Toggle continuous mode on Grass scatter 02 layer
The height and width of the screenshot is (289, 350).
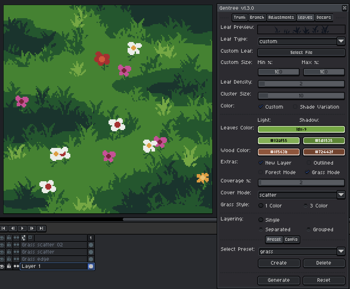[x=16, y=245]
